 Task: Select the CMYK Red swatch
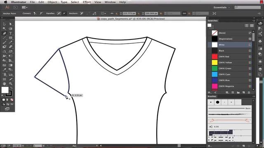(x=230, y=57)
